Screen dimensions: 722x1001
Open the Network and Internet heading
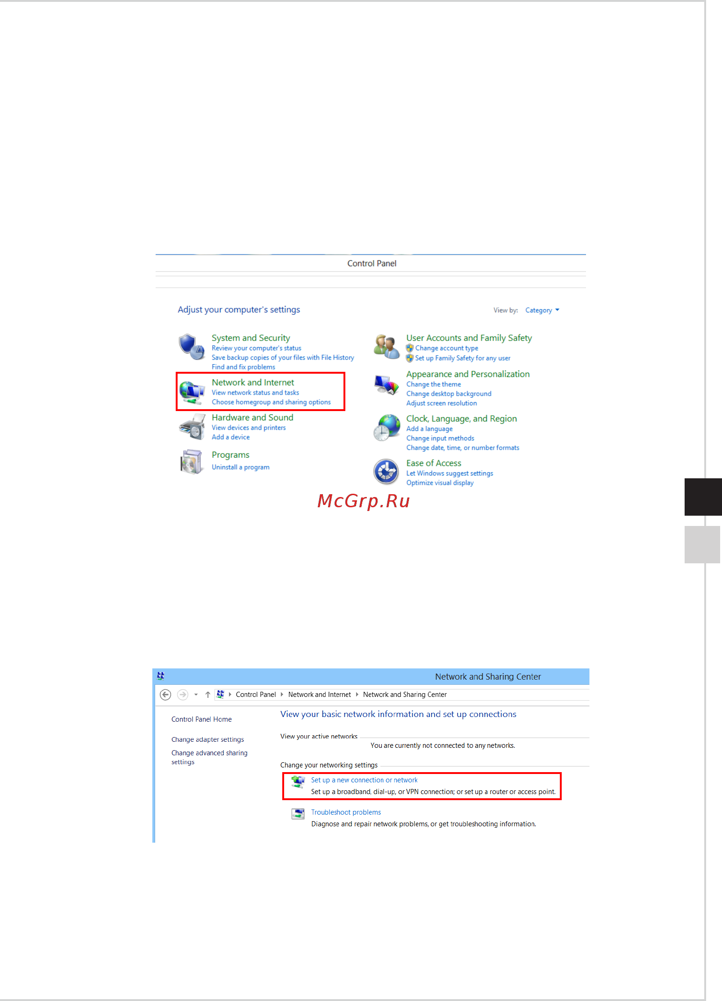point(253,382)
